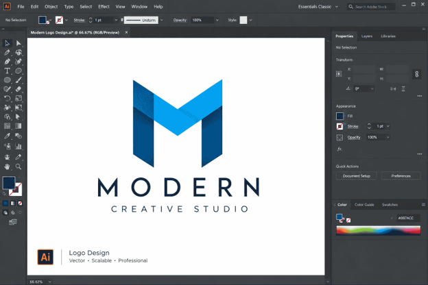Enable Draw Normal mode in toolbar
The height and width of the screenshot is (285, 428).
[5, 212]
